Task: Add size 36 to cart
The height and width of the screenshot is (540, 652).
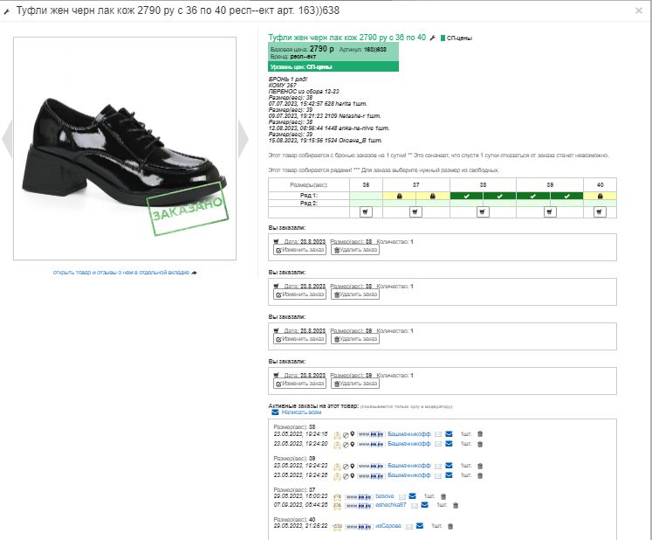Action: tap(366, 212)
